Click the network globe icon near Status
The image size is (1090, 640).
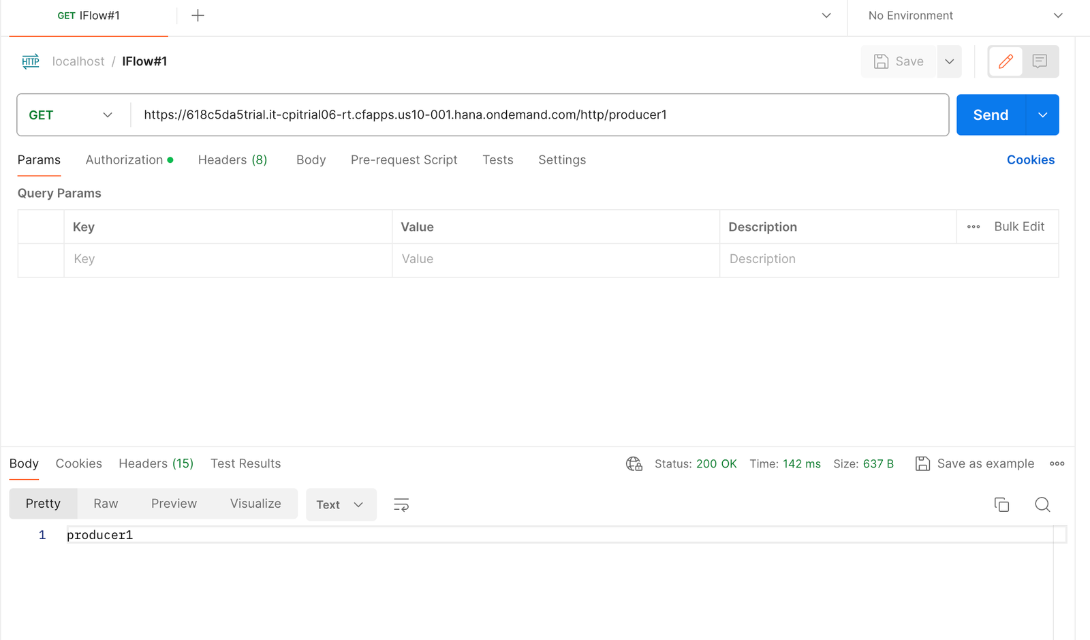(x=634, y=464)
